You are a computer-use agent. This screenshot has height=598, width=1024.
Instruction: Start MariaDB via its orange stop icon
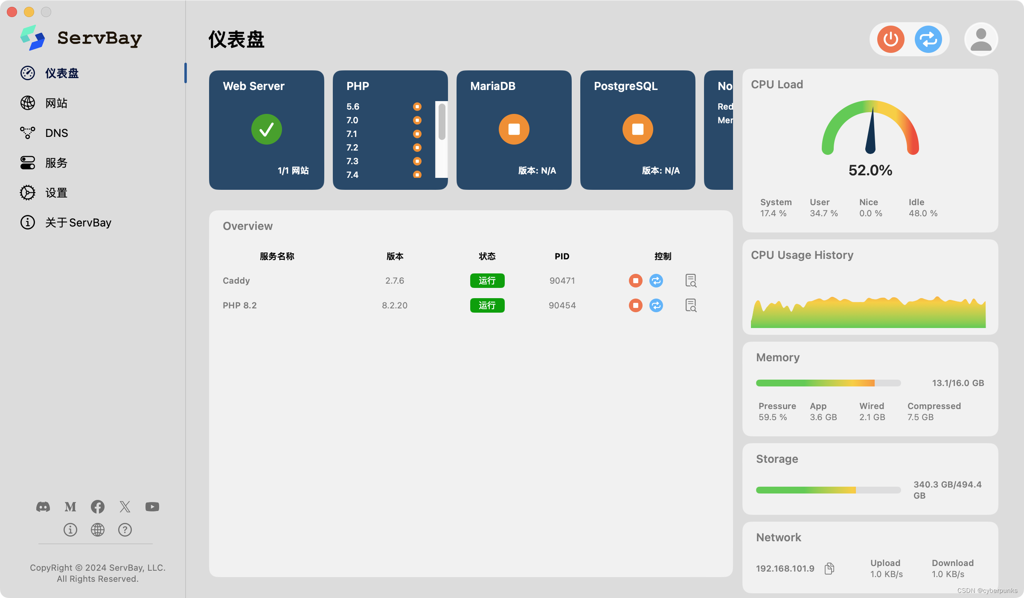click(x=514, y=129)
